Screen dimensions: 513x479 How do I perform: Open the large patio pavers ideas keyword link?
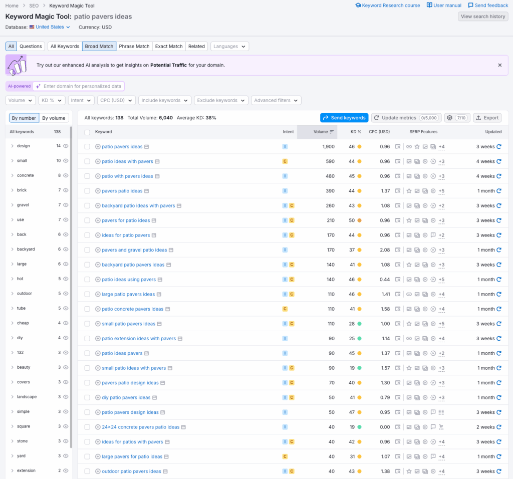[128, 294]
